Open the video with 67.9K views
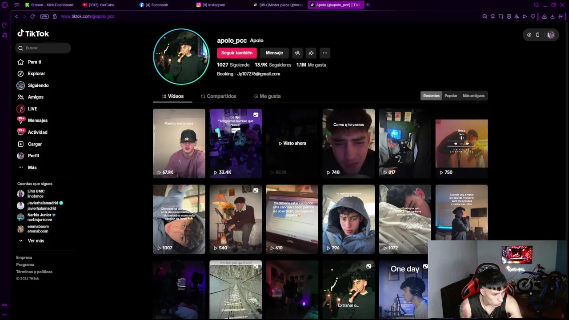Image resolution: width=569 pixels, height=320 pixels. pyautogui.click(x=179, y=143)
